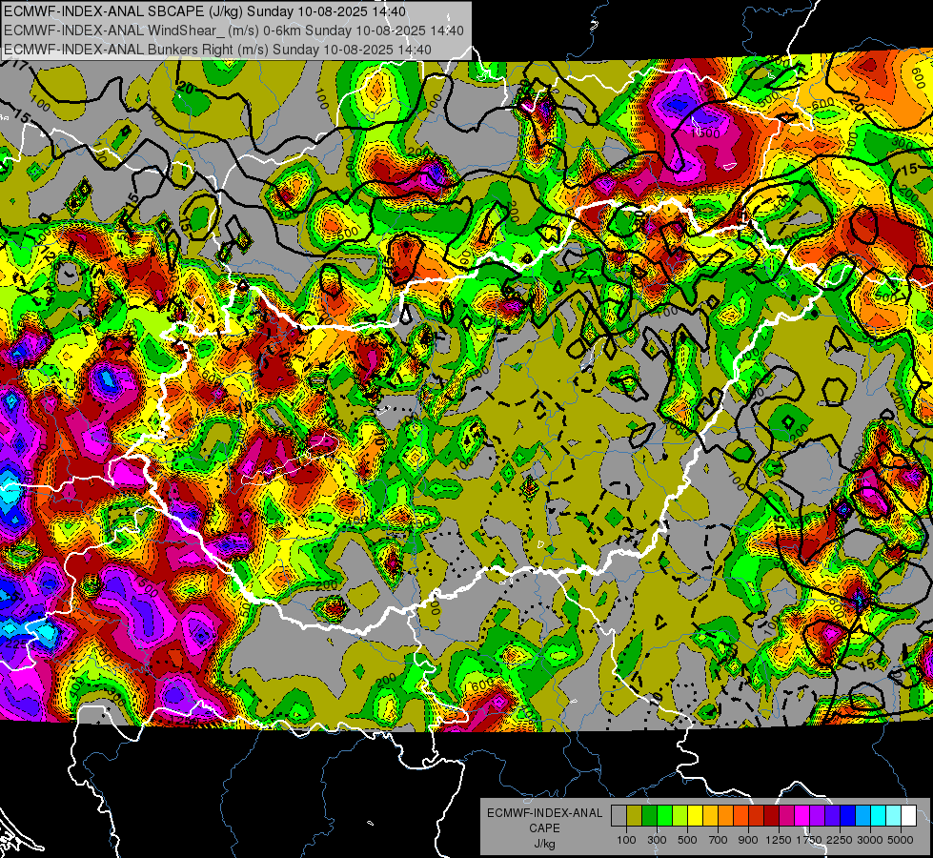Choose the red-orange swatch left of label 900
This screenshot has height=858, width=933.
(x=740, y=816)
